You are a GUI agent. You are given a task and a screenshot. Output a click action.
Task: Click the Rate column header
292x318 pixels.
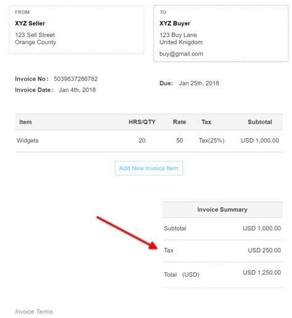[x=179, y=122]
